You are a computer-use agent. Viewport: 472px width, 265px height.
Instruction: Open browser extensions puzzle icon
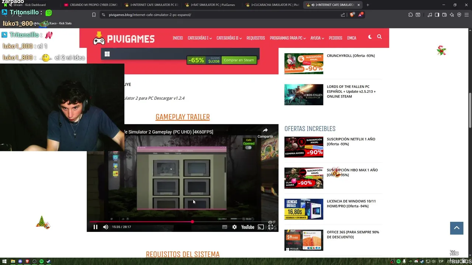click(x=410, y=15)
